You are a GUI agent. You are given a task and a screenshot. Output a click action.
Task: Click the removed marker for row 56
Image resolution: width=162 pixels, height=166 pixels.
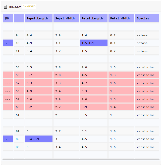[8, 75]
